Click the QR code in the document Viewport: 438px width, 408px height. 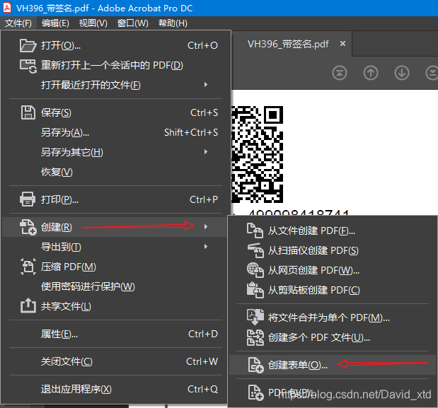[258, 154]
